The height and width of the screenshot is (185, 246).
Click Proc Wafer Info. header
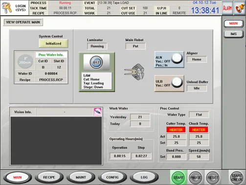click(x=51, y=55)
